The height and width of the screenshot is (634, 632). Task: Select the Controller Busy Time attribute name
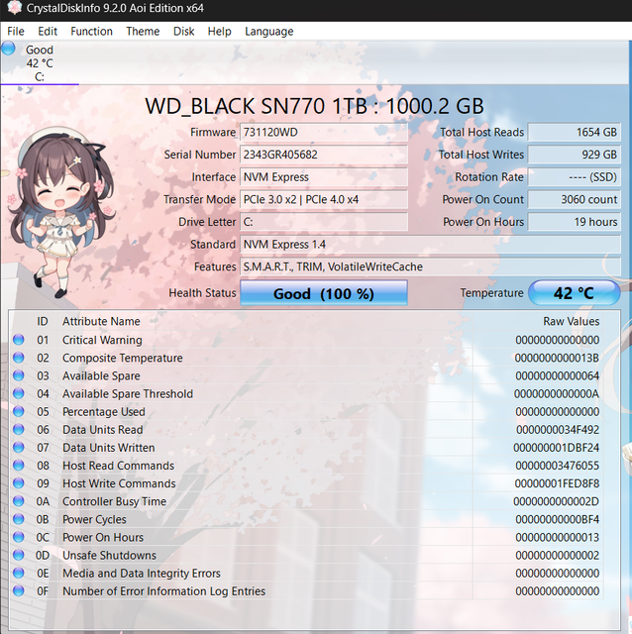point(115,501)
